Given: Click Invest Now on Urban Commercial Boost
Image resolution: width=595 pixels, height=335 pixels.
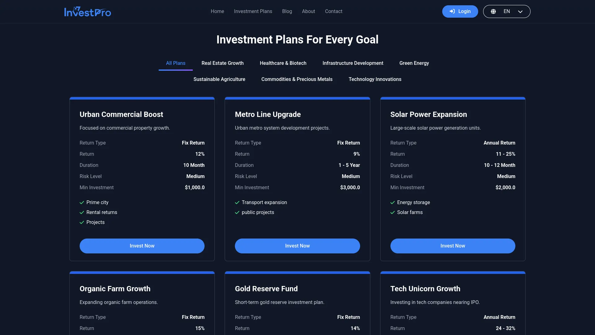Looking at the screenshot, I should point(142,246).
